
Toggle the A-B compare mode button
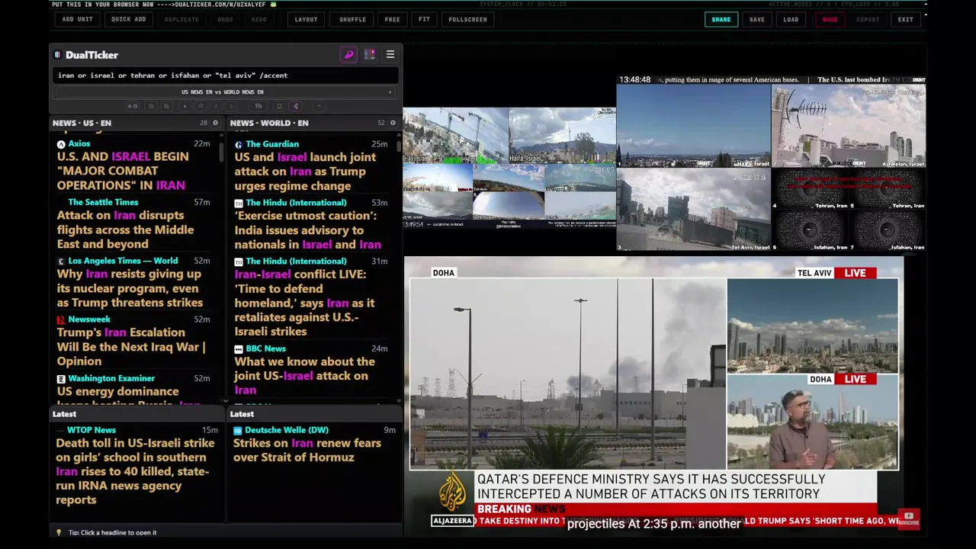click(133, 106)
